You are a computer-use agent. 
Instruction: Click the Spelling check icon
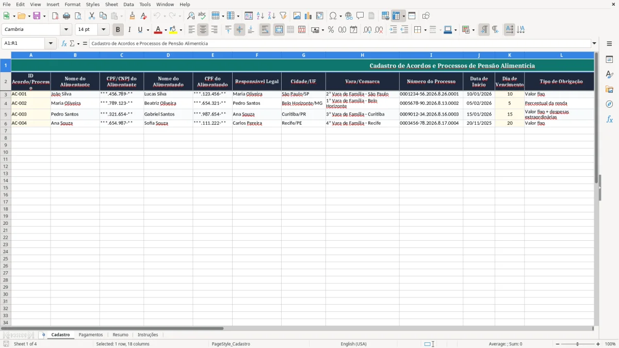click(202, 16)
